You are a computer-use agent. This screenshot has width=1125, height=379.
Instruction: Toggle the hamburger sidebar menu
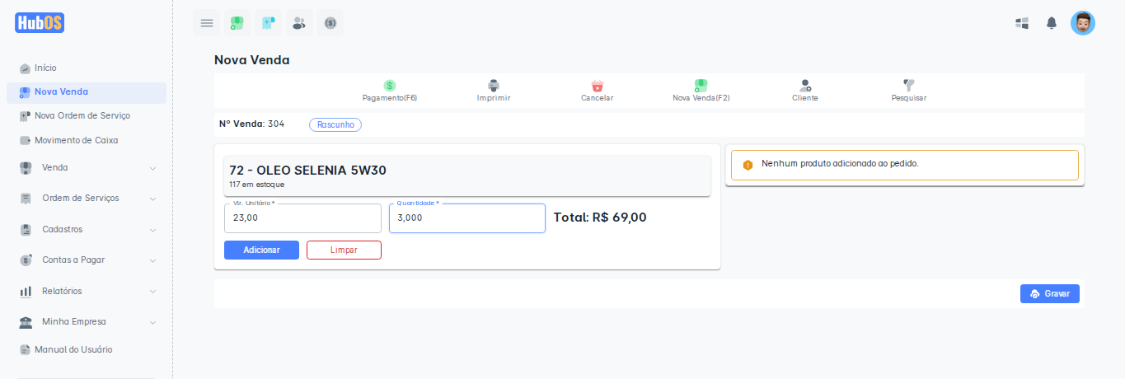point(207,23)
